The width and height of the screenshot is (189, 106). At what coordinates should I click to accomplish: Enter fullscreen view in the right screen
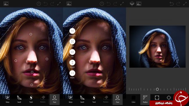click(185, 4)
